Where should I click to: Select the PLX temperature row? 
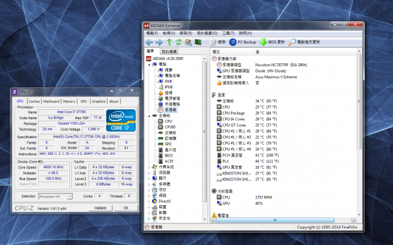(247, 161)
